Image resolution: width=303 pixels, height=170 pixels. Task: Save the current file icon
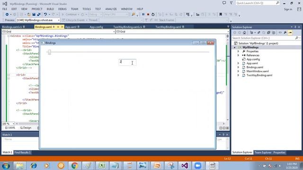34,15
